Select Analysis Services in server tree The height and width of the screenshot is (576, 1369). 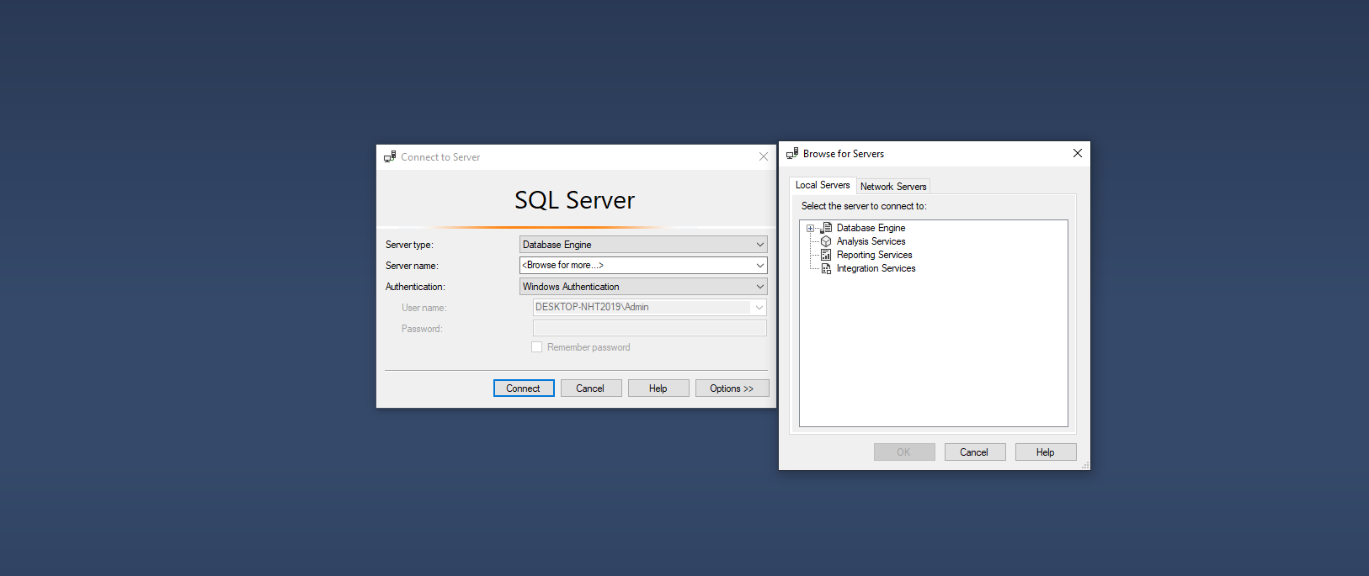point(871,241)
